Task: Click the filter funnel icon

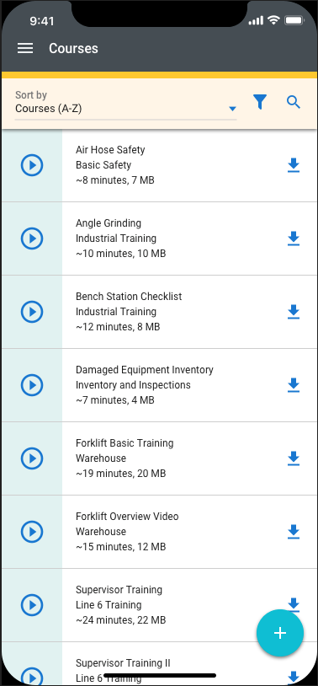Action: click(260, 102)
